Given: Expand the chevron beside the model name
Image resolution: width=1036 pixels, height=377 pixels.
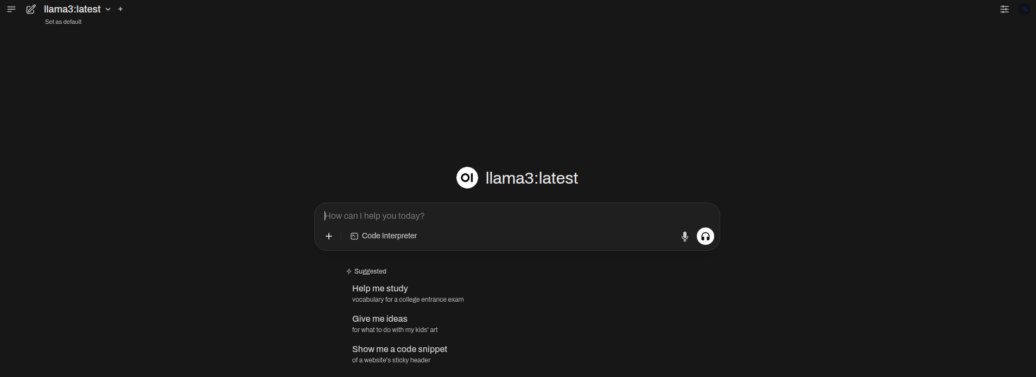Looking at the screenshot, I should click(x=108, y=9).
